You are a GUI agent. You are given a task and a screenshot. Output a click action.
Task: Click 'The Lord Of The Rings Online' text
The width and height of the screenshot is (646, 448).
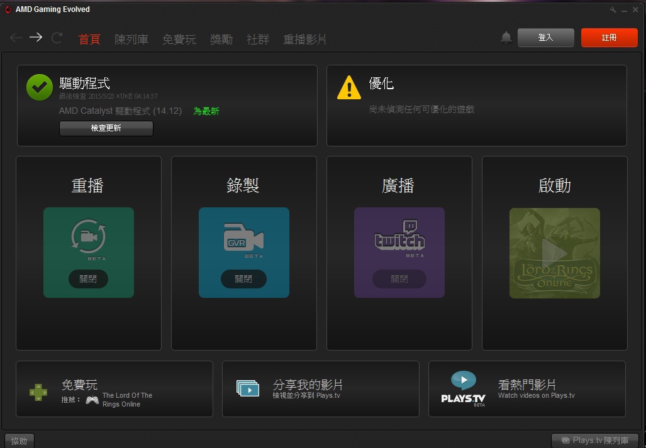coord(127,400)
